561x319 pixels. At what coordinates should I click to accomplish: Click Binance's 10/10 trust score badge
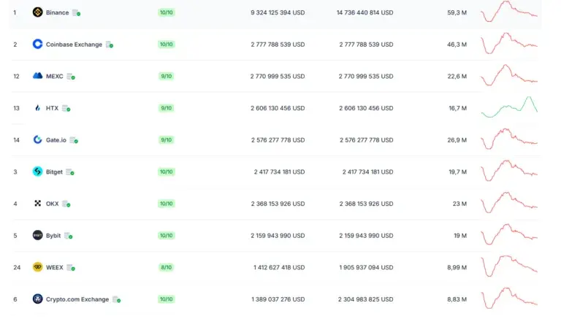167,12
